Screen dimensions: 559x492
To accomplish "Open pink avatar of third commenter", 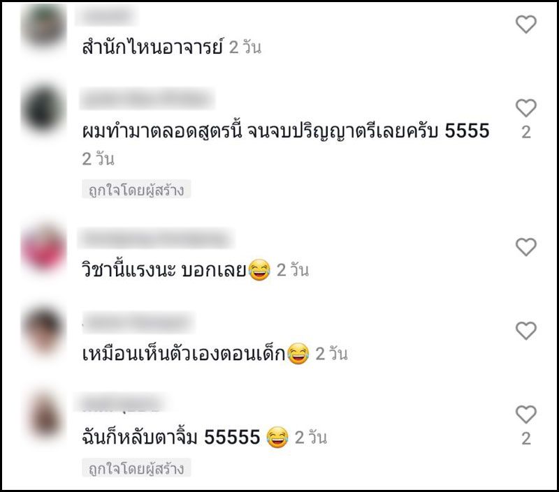I will [x=43, y=248].
